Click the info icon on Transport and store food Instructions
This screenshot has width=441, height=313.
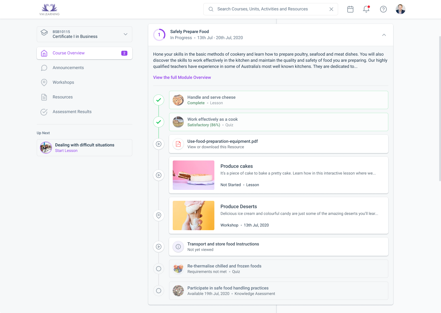178,247
